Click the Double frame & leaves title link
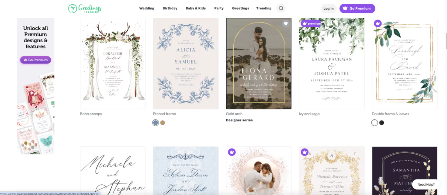The height and width of the screenshot is (195, 447). point(390,114)
